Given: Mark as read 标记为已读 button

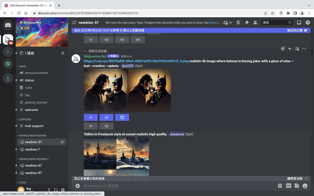Looking at the screenshot, I should coord(297,30).
